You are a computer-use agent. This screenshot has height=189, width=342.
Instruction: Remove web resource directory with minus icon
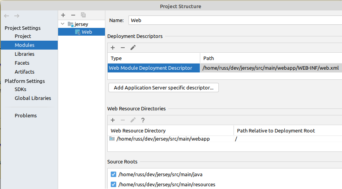point(123,120)
